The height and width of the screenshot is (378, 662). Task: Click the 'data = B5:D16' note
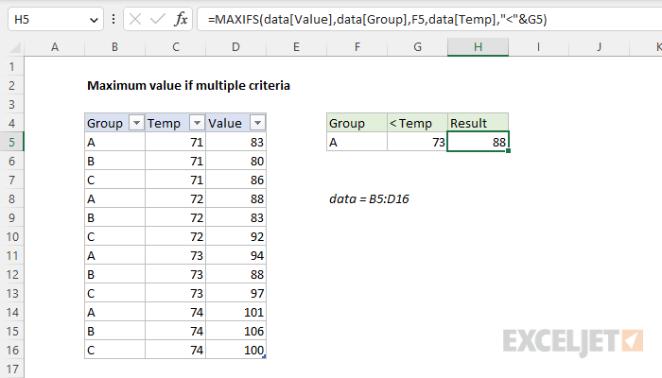pos(369,198)
